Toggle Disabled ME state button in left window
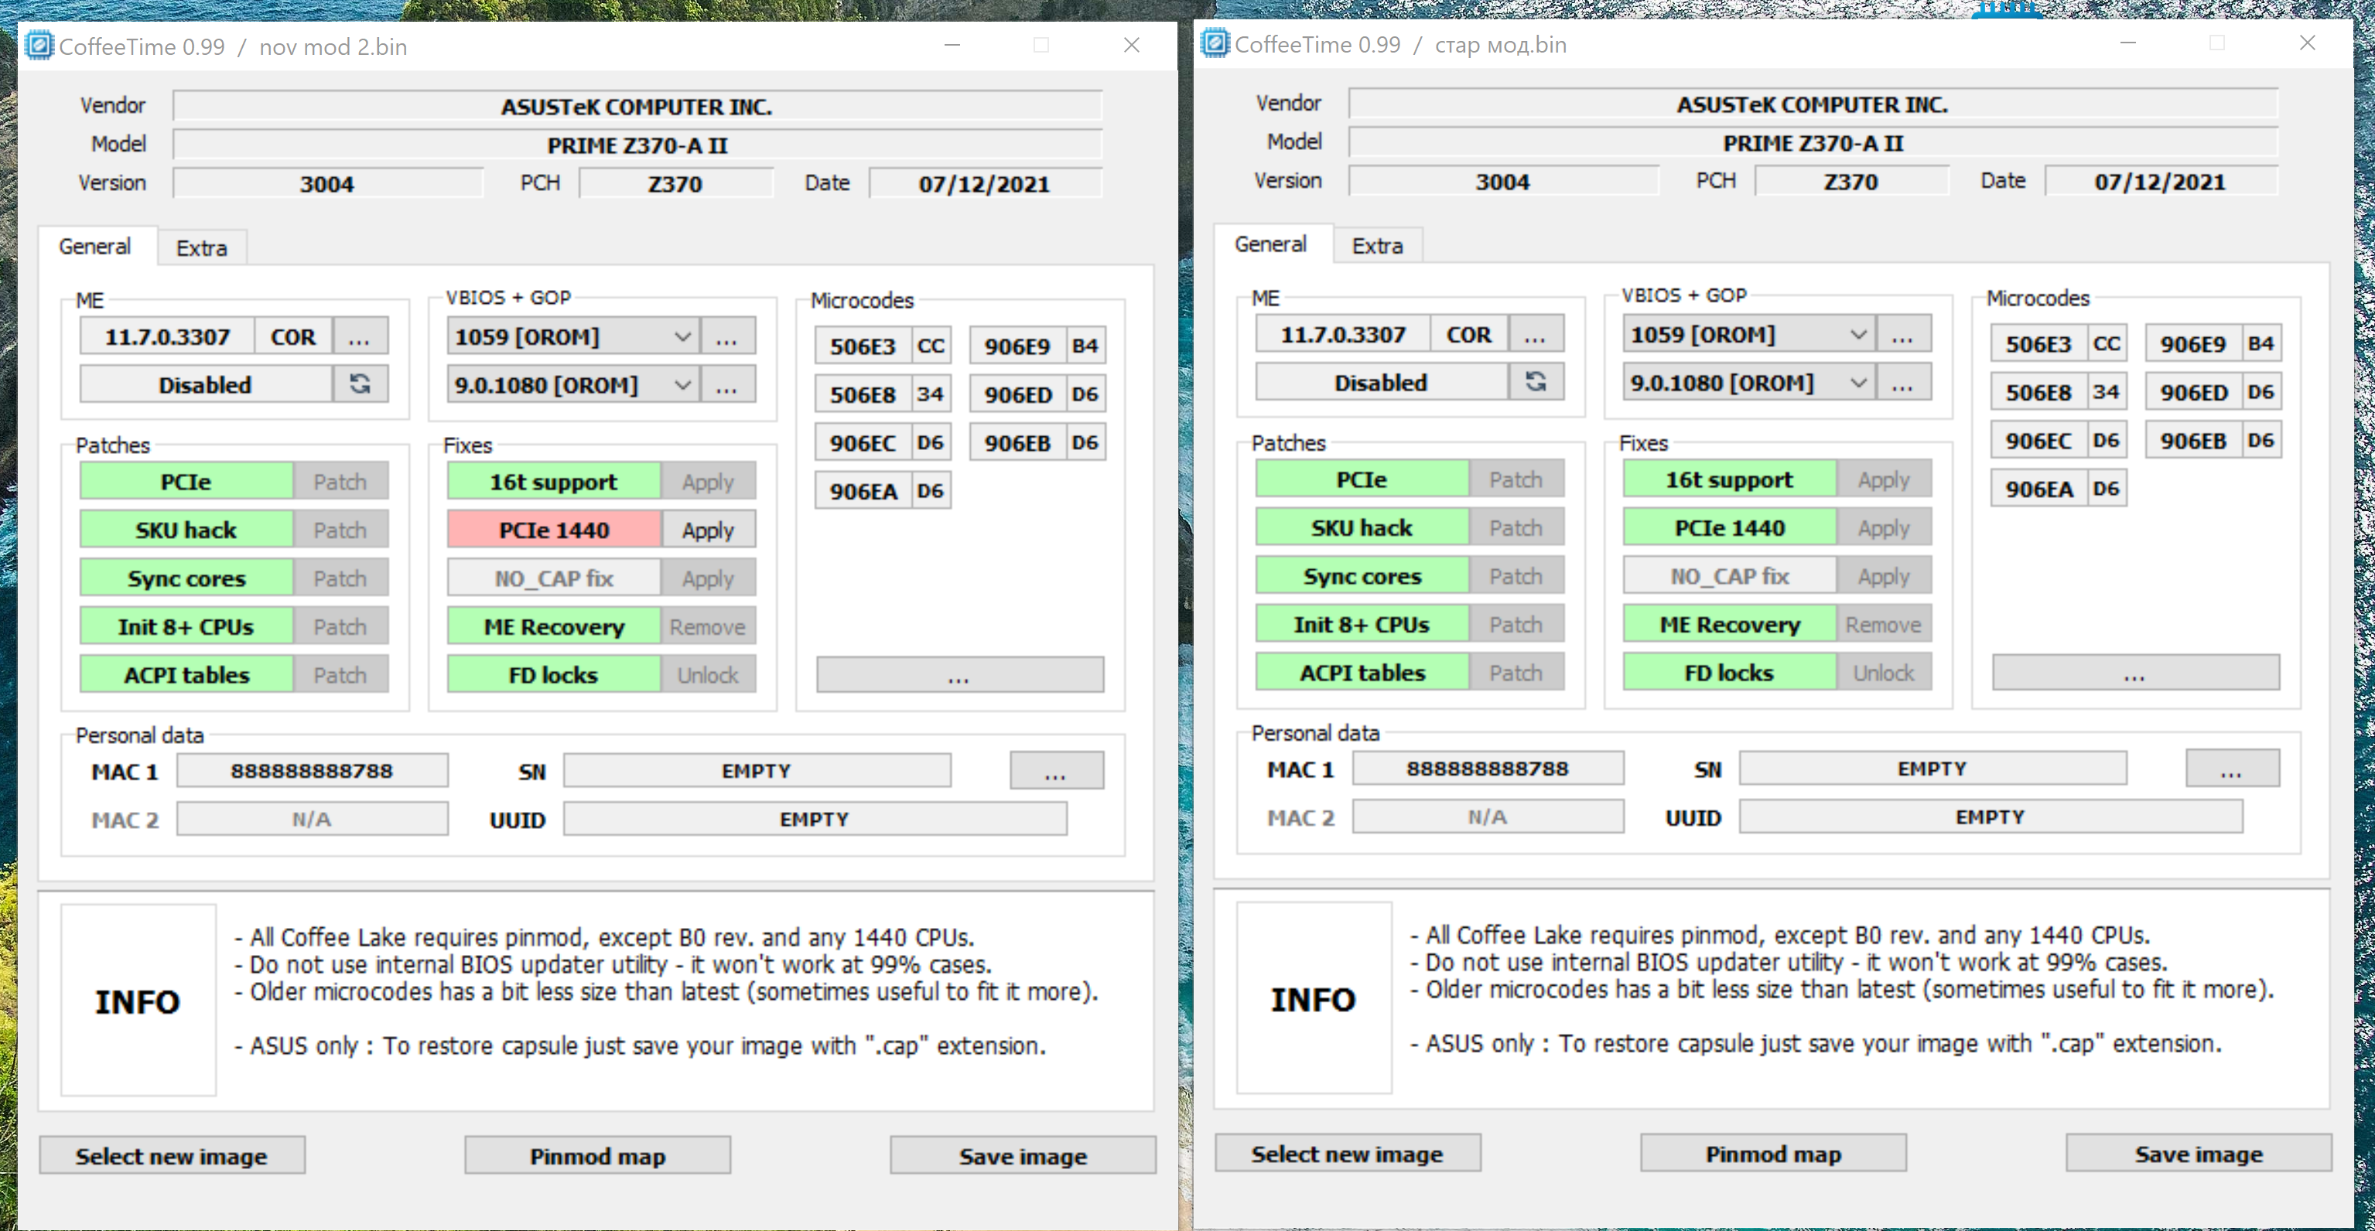Viewport: 2375px width, 1231px height. [x=205, y=384]
